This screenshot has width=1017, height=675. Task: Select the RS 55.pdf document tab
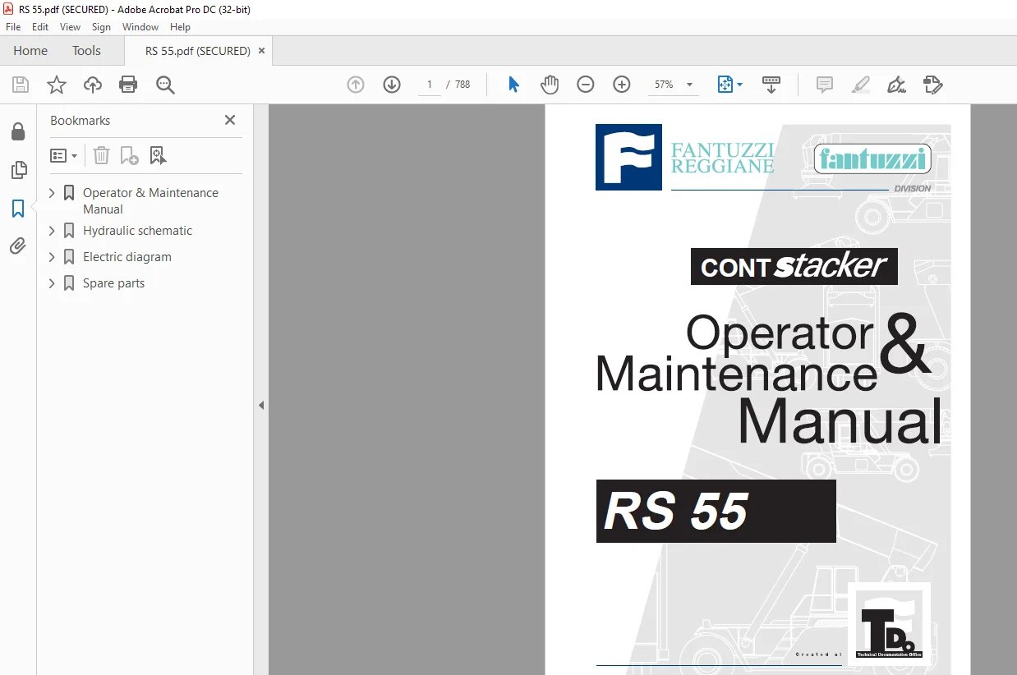pos(197,51)
